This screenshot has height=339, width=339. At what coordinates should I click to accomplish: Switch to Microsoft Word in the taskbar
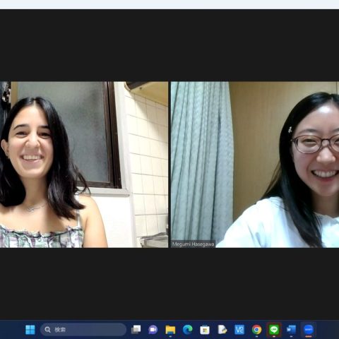(x=291, y=330)
